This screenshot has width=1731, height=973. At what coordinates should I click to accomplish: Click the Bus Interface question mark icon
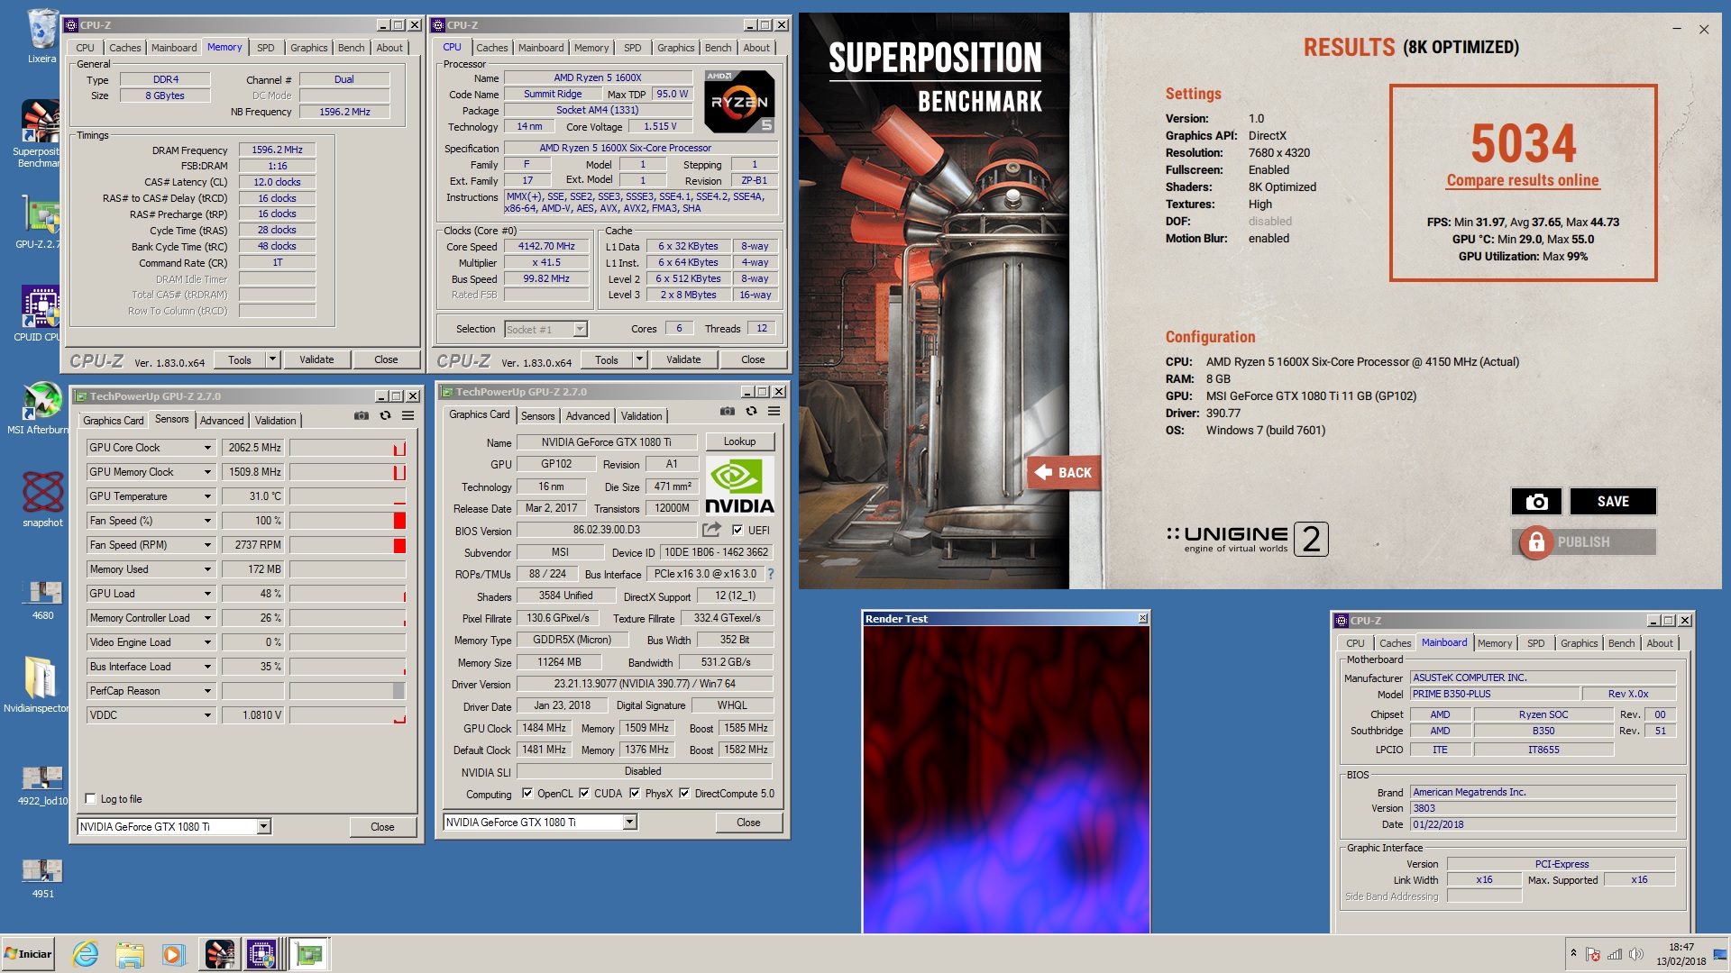(x=771, y=574)
